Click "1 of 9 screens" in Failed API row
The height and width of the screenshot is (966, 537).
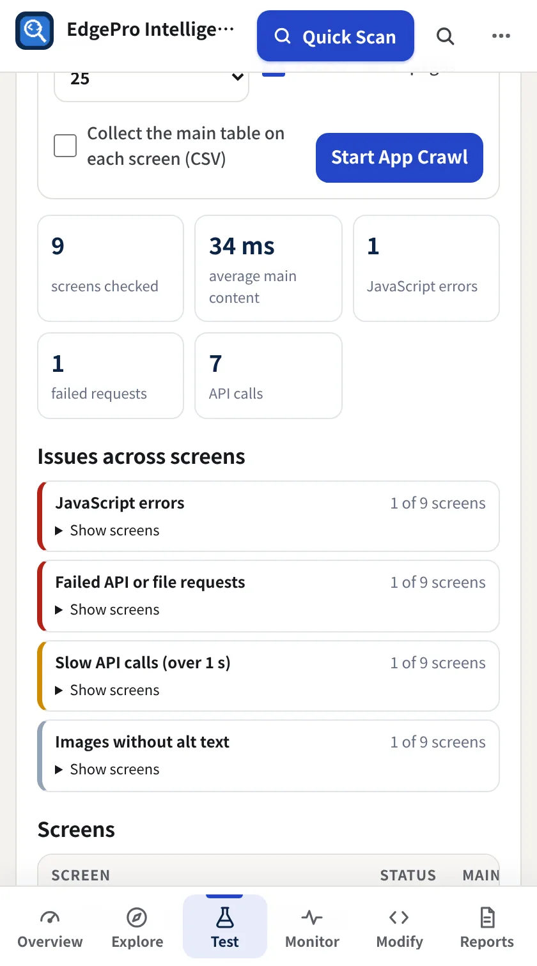click(x=438, y=583)
